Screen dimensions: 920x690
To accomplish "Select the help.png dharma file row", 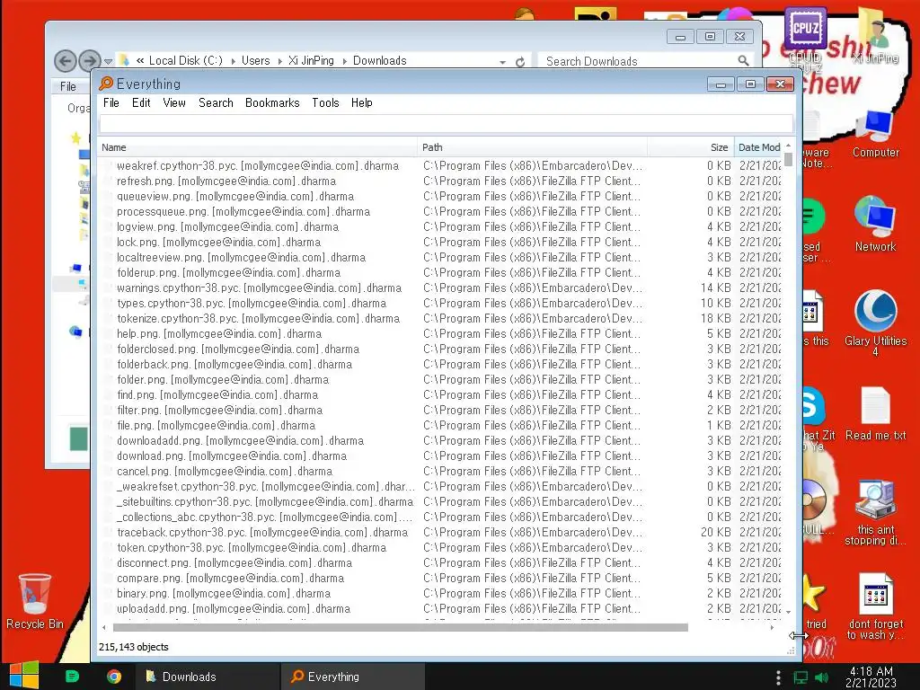I will point(440,334).
